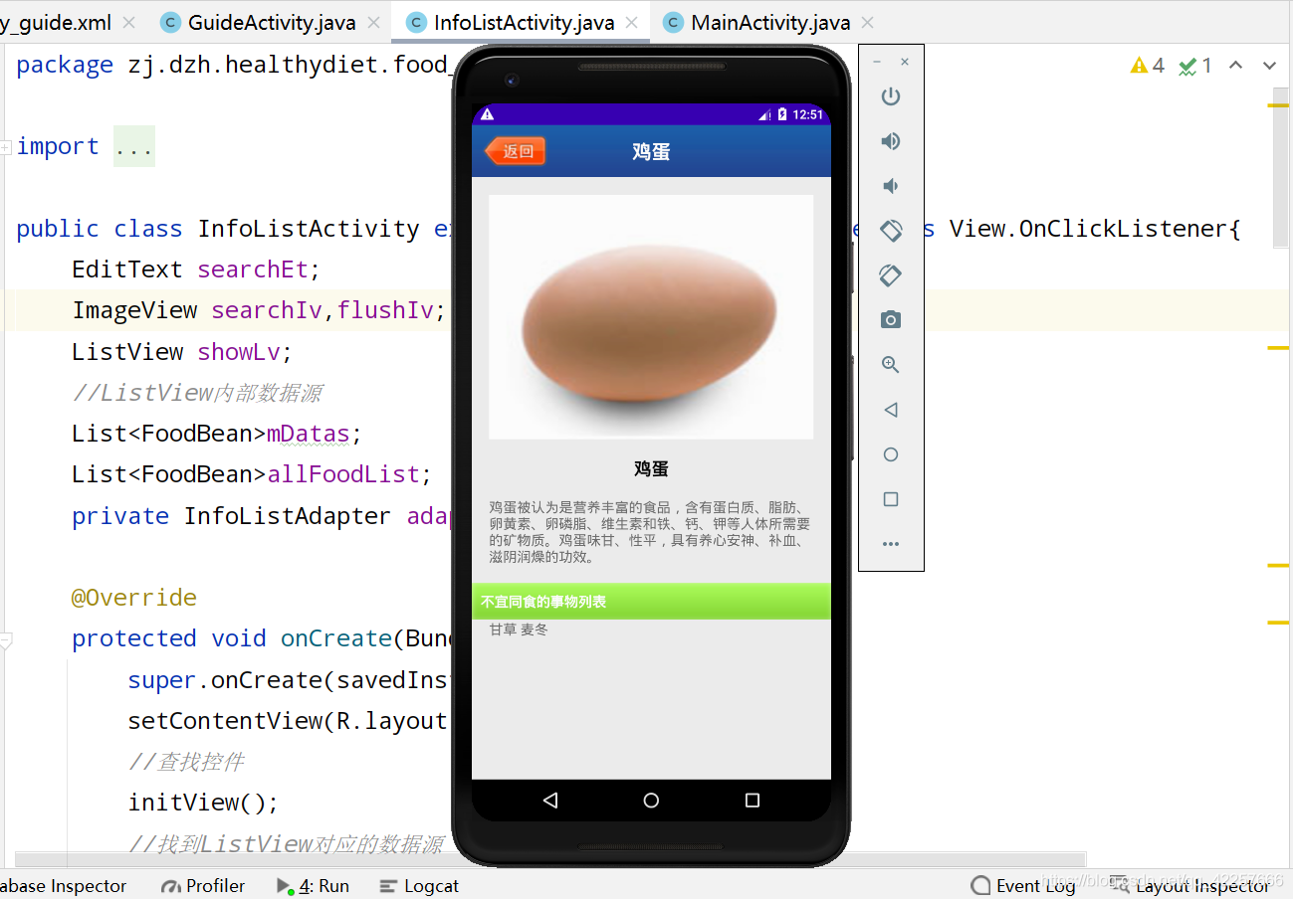This screenshot has width=1293, height=899.
Task: Click the green typo indicator showing 1
Action: (1195, 66)
